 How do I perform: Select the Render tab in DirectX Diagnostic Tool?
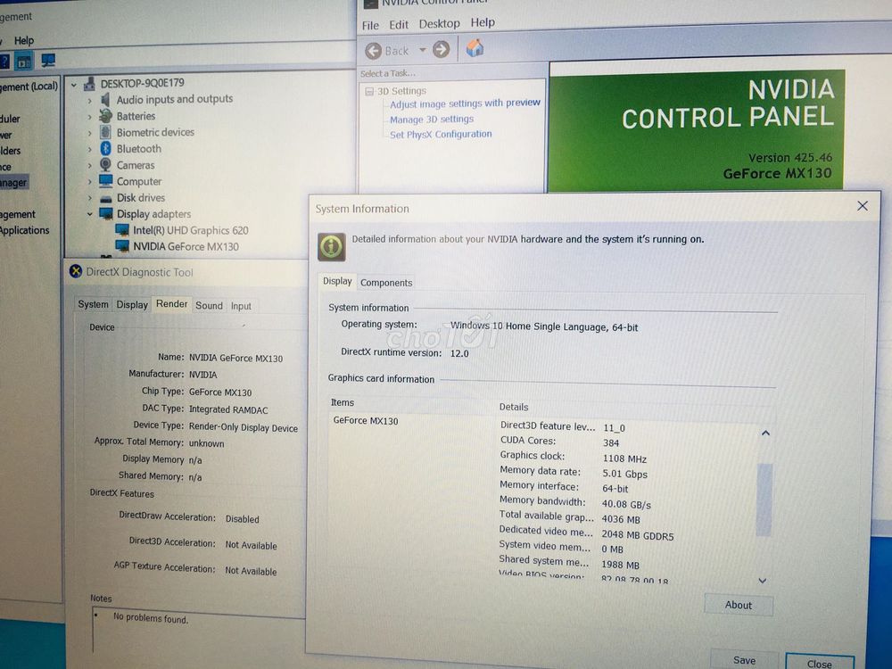coord(172,304)
